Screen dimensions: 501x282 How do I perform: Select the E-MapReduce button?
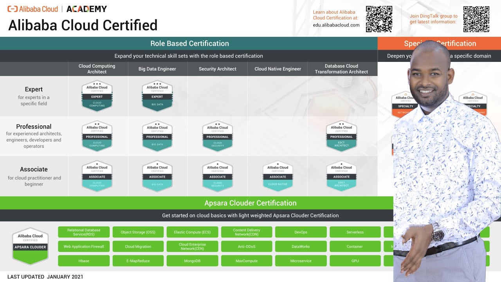(138, 261)
